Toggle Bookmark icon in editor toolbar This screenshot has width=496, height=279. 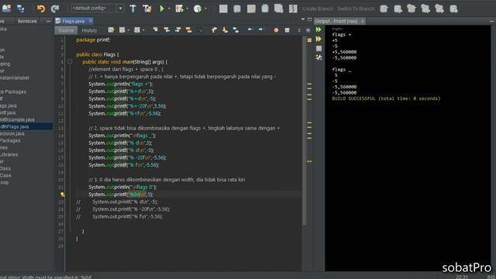point(236,30)
